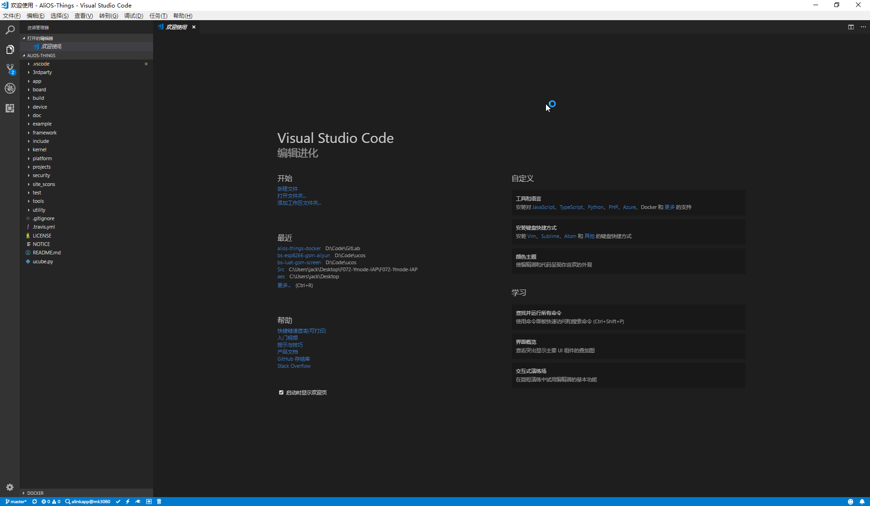Open LICENSE file in explorer

[86, 236]
